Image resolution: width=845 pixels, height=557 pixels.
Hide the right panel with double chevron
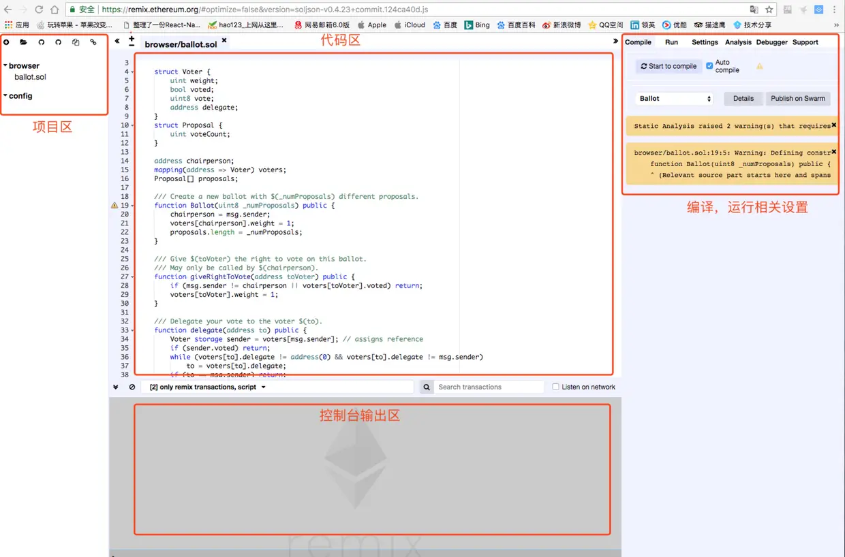pyautogui.click(x=616, y=42)
